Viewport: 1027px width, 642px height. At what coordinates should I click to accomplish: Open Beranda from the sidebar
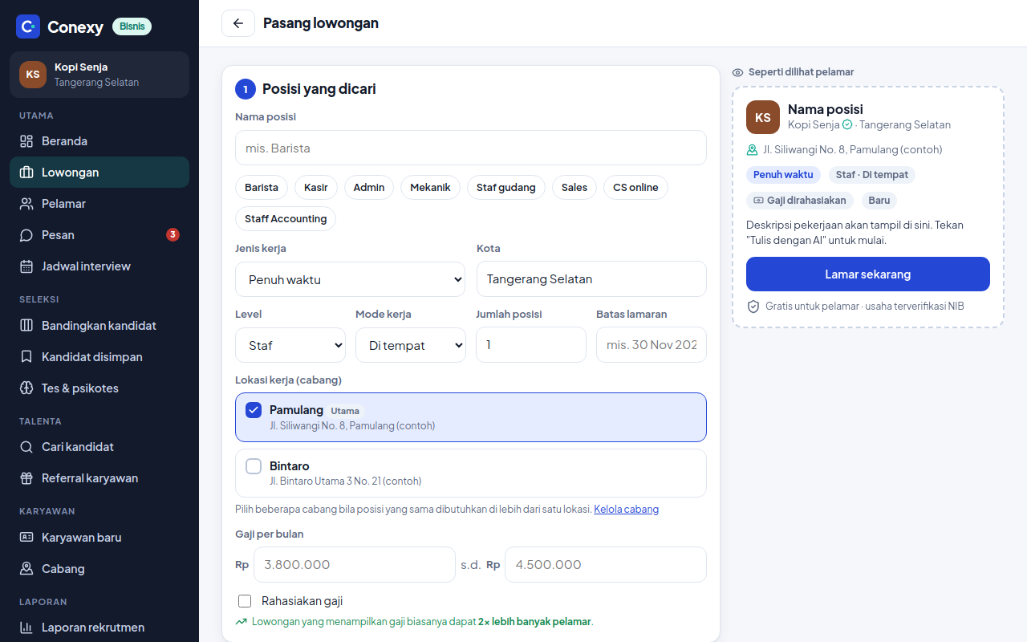(x=99, y=141)
